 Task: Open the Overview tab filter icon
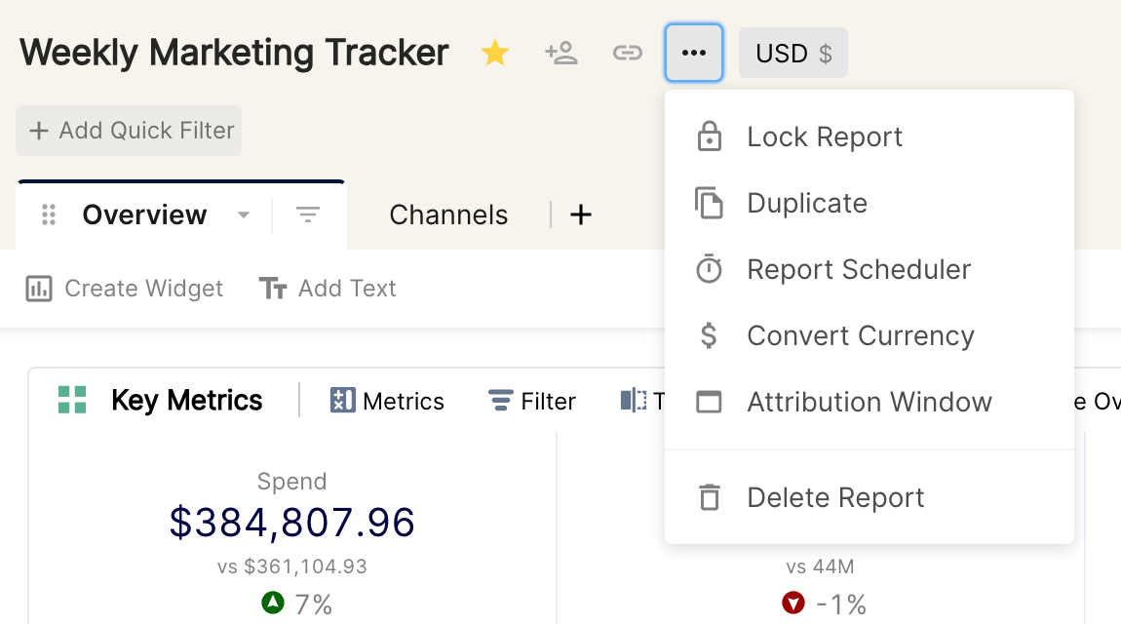tap(308, 214)
